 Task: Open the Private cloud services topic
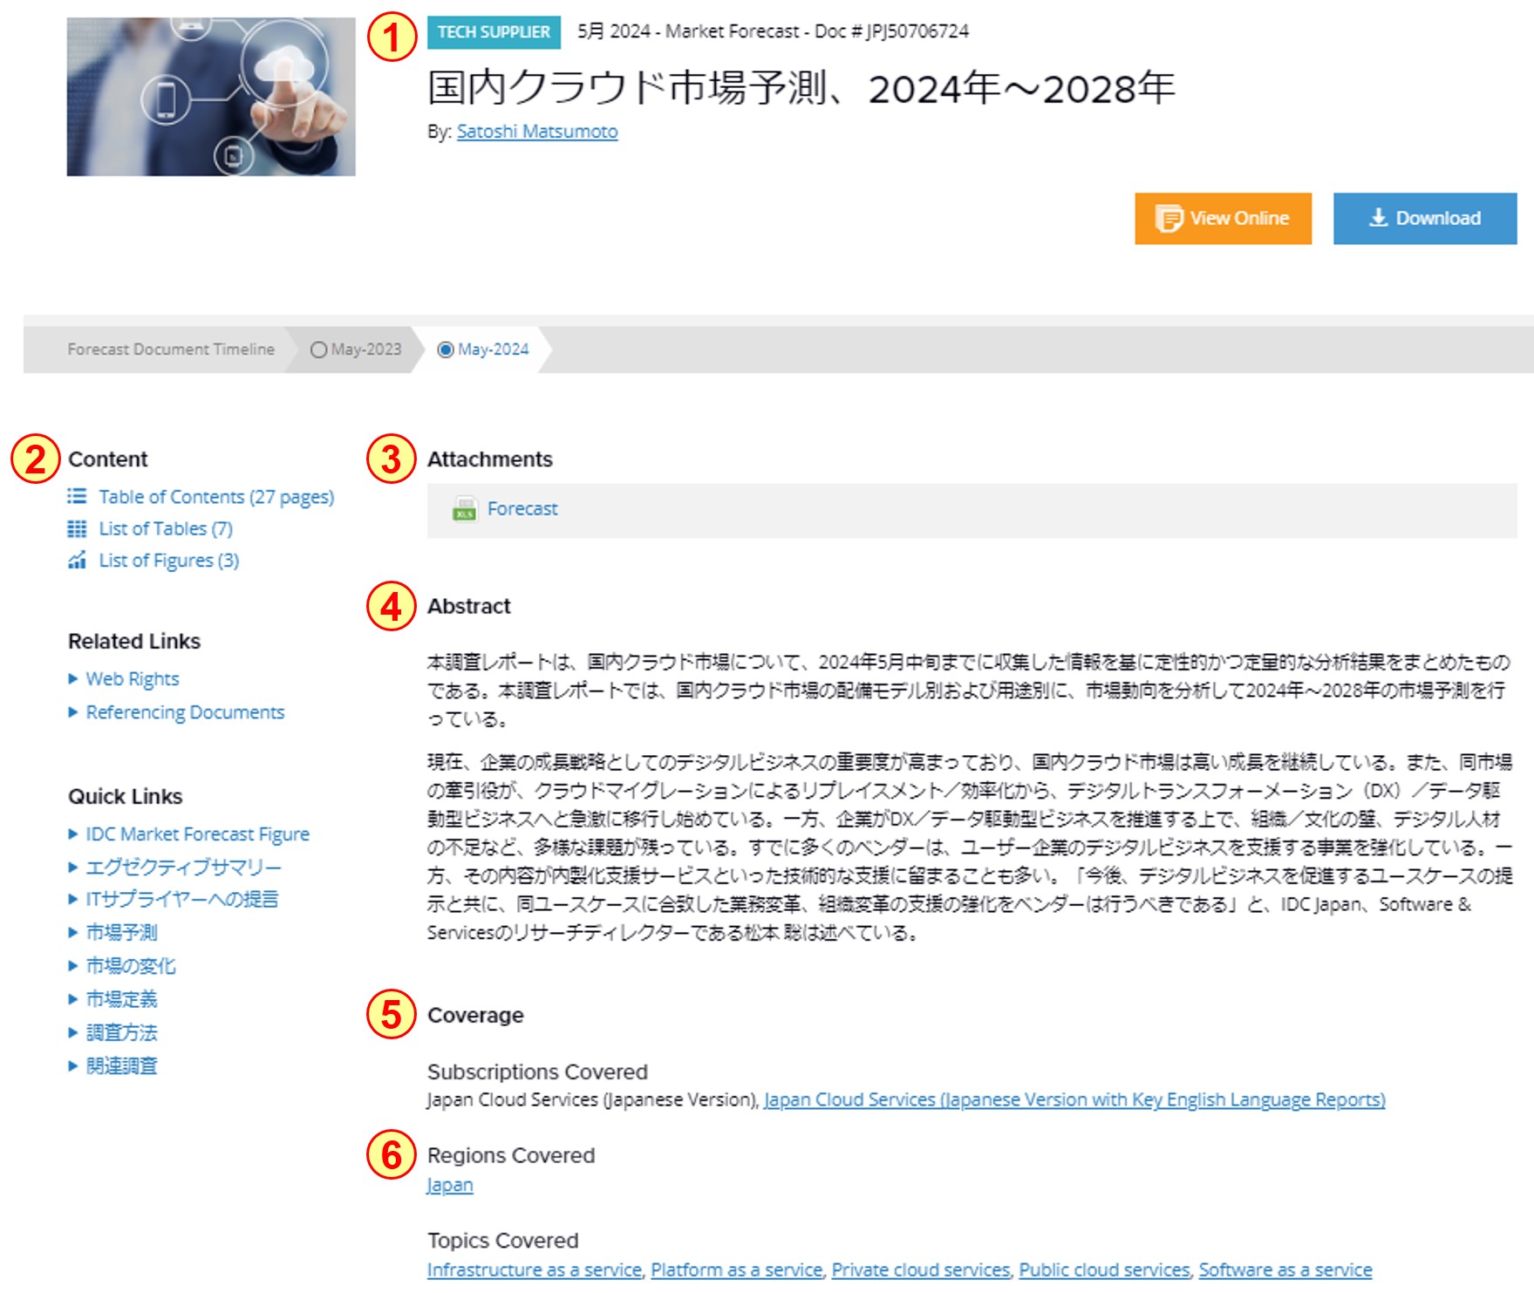pyautogui.click(x=921, y=1270)
